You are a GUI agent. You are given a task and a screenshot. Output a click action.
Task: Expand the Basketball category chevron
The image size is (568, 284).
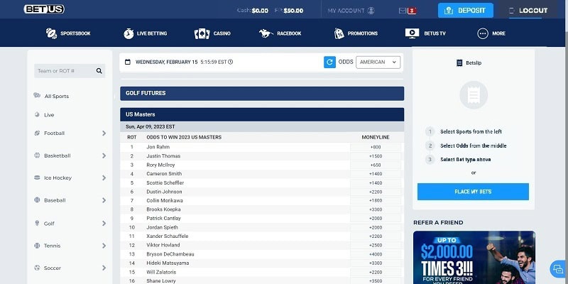click(104, 155)
